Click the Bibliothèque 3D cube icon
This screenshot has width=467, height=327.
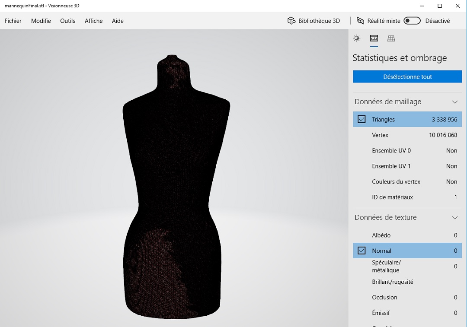(x=291, y=21)
